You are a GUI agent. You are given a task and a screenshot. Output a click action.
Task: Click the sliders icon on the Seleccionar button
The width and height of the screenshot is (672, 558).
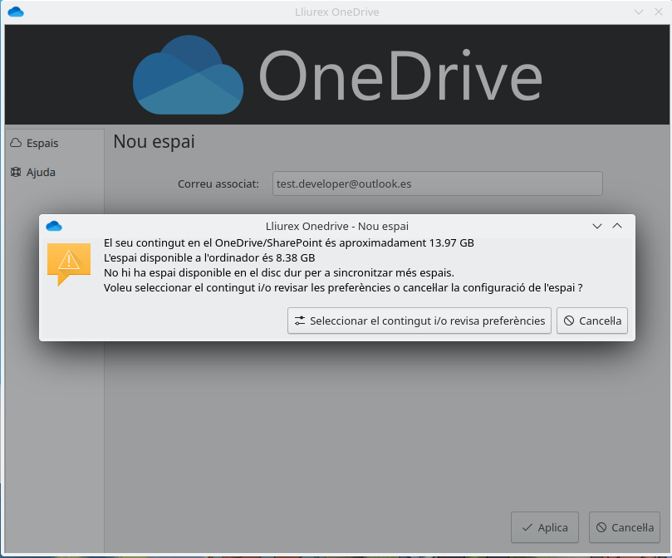click(x=300, y=321)
